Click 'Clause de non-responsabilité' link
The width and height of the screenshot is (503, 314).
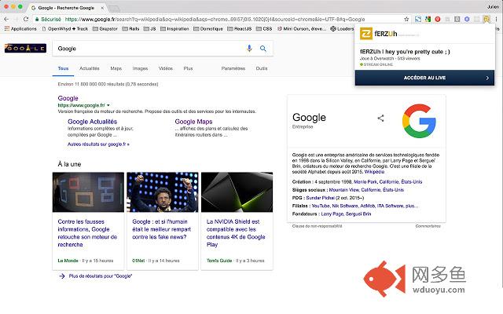(317, 226)
